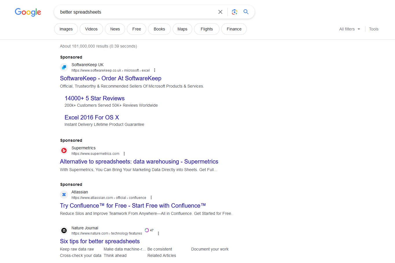This screenshot has height=263, width=395.
Task: Expand the All filters dropdown
Action: 350,29
